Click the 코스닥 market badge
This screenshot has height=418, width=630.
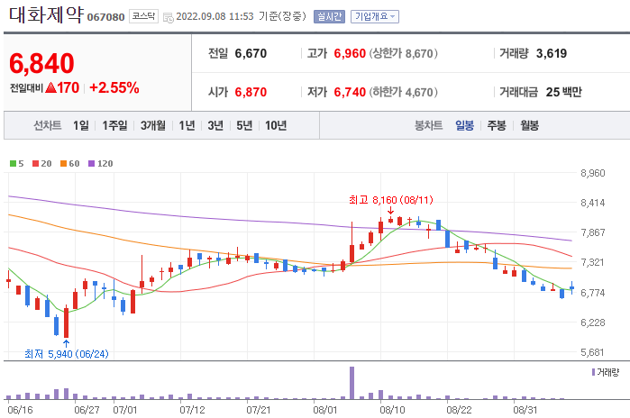pyautogui.click(x=143, y=16)
